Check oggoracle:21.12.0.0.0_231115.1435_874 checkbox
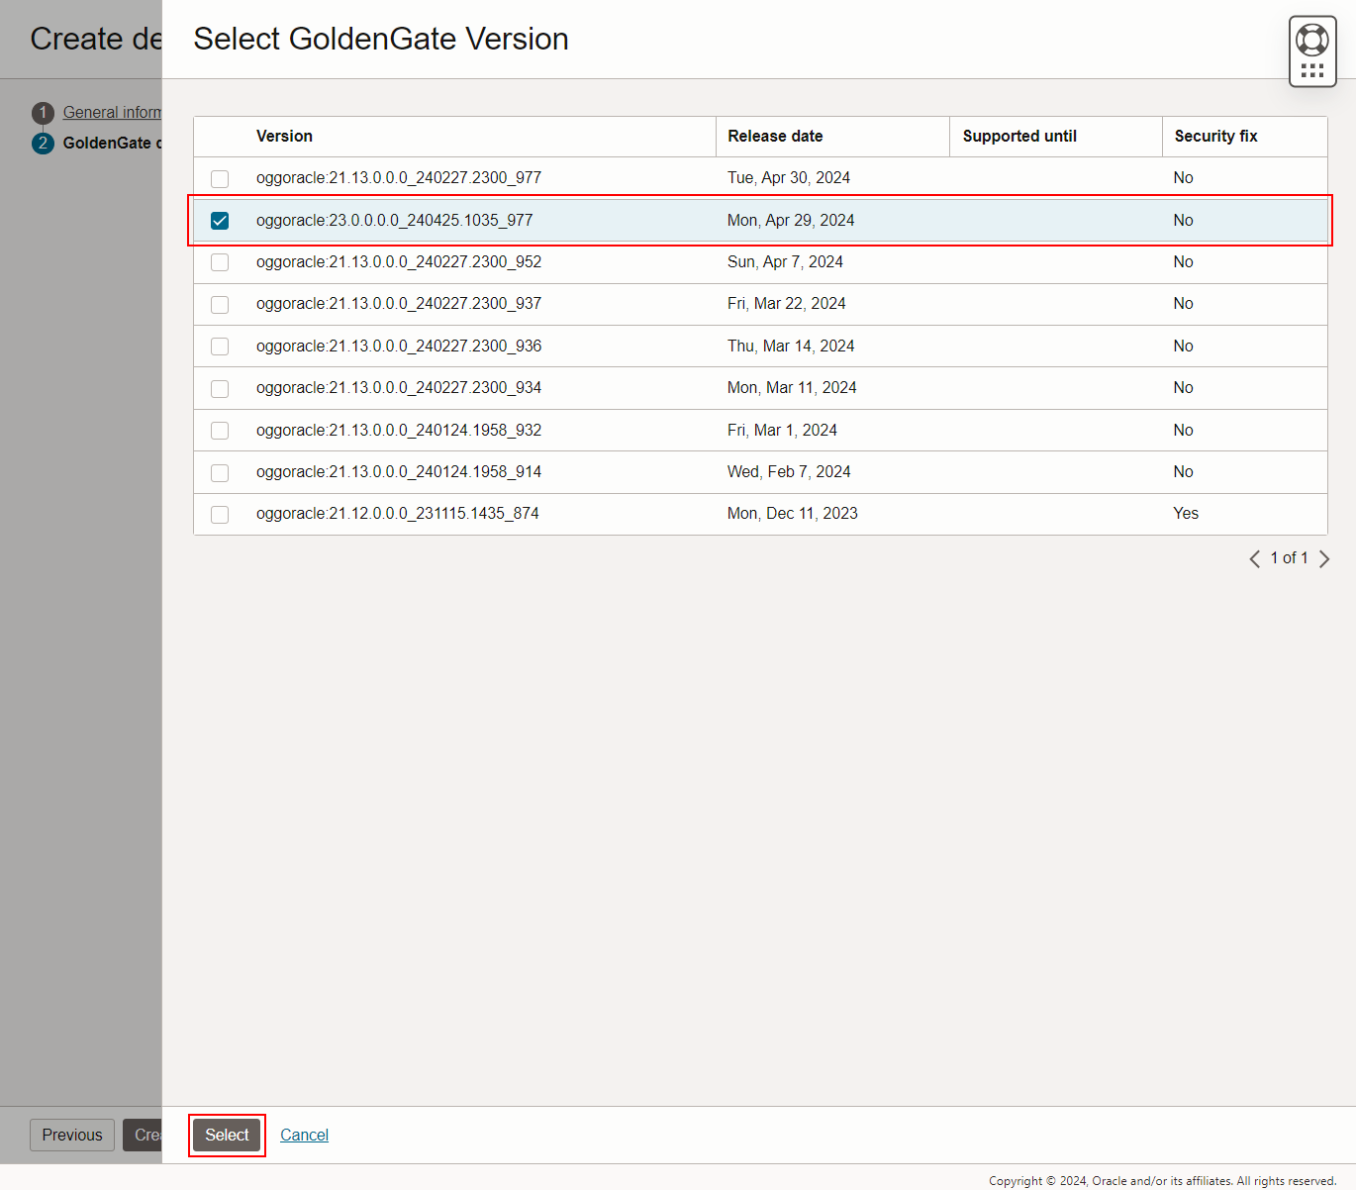 [x=220, y=514]
